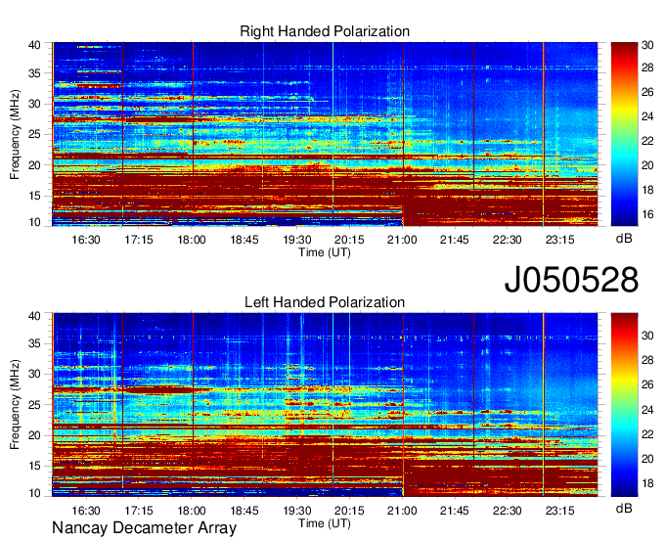The image size is (665, 540).
Task: Click the 25 MHz tick of Right Handed plot
Action: (x=34, y=134)
